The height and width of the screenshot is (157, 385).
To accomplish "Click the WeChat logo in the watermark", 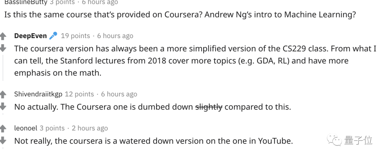I will [335, 140].
